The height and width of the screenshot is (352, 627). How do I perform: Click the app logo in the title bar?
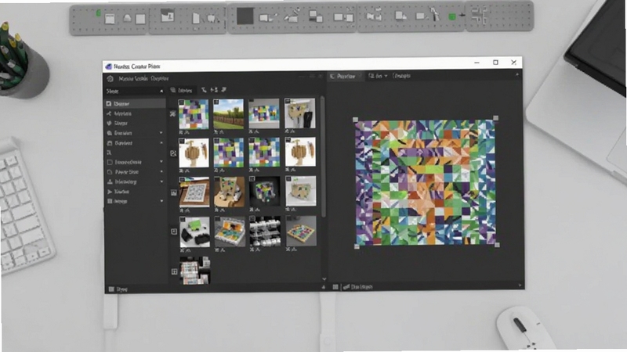click(108, 66)
